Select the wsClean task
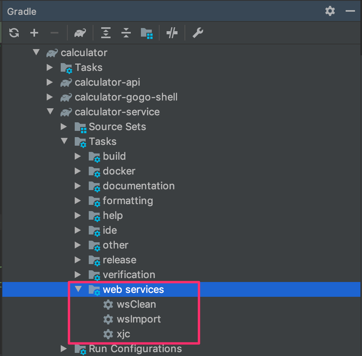Viewport: 362px width, 356px height. click(x=130, y=305)
